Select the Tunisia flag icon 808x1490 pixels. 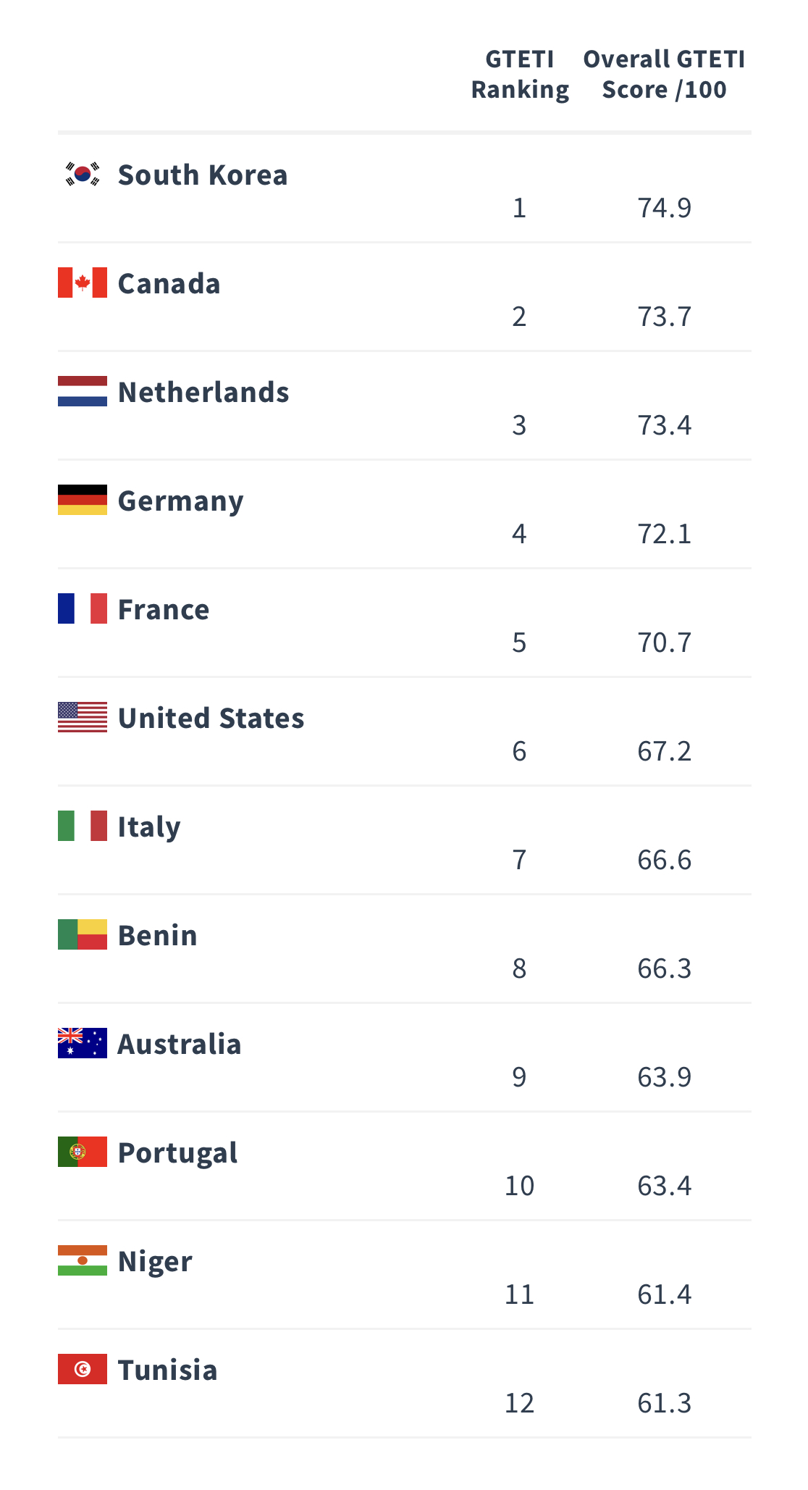pyautogui.click(x=83, y=1369)
